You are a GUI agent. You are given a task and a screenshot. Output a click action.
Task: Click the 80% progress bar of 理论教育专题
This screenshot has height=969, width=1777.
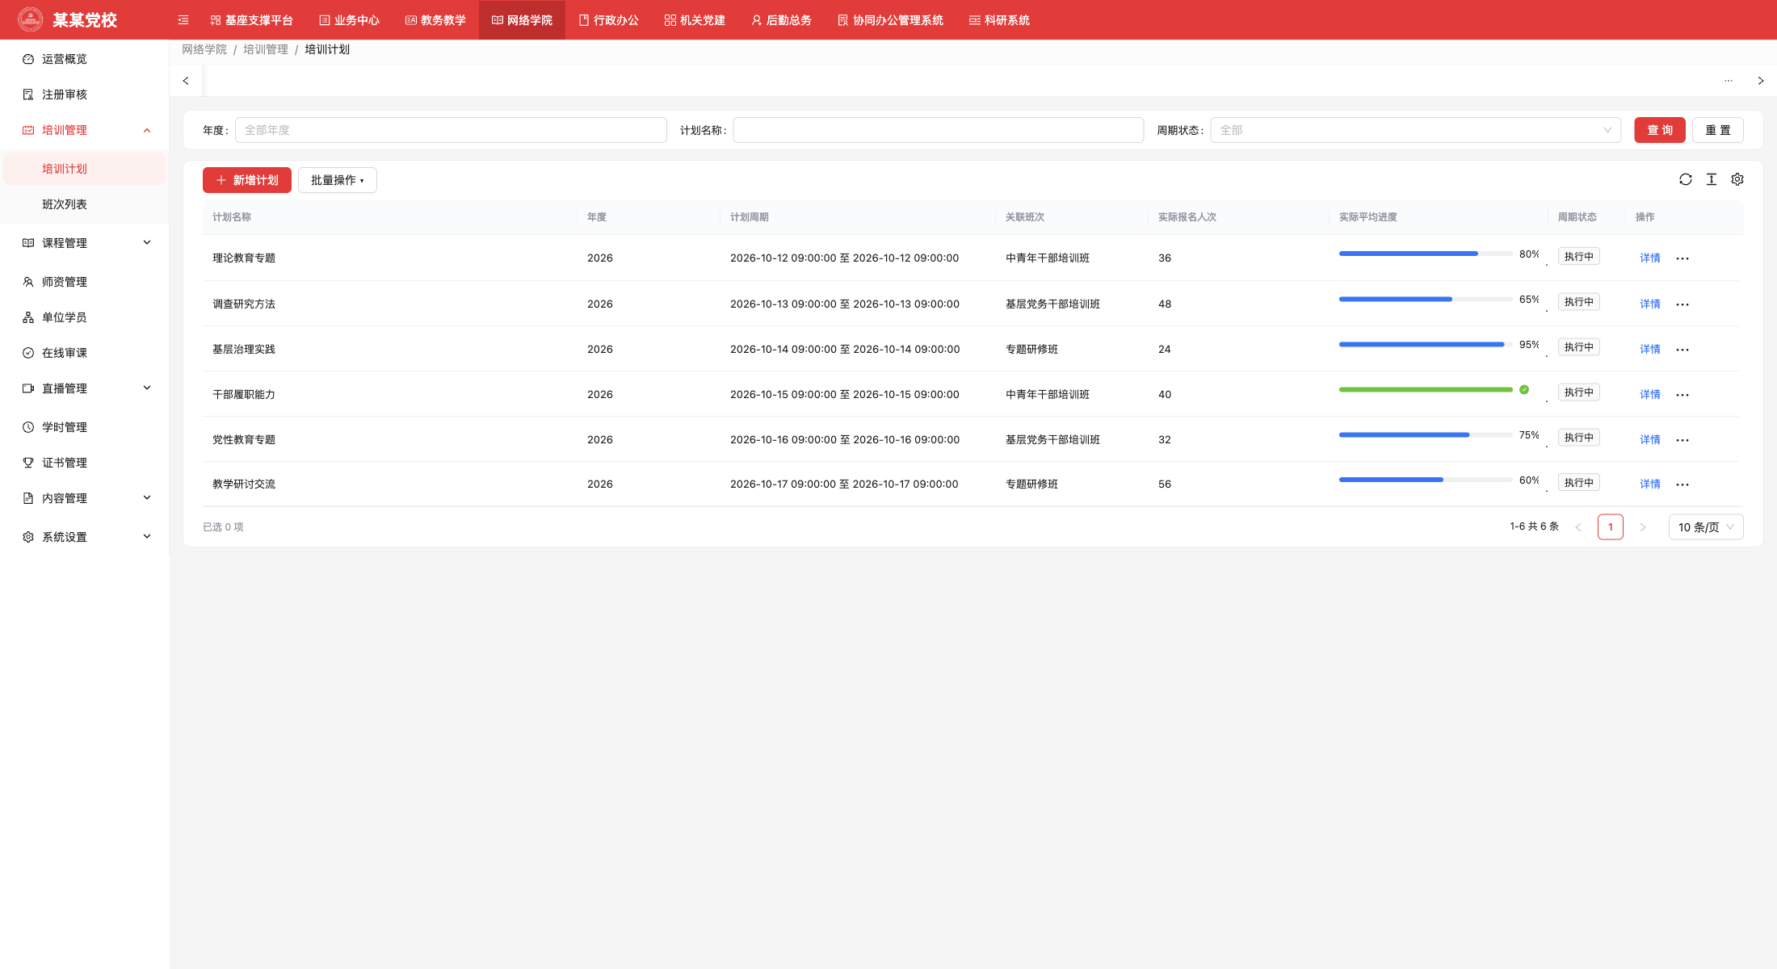1426,254
